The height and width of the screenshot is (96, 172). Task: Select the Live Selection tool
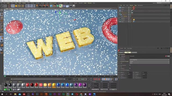[10, 6]
